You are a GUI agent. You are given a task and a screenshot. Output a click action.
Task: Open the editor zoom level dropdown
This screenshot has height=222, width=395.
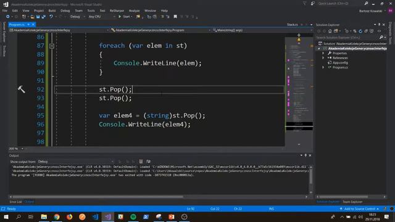click(16, 149)
